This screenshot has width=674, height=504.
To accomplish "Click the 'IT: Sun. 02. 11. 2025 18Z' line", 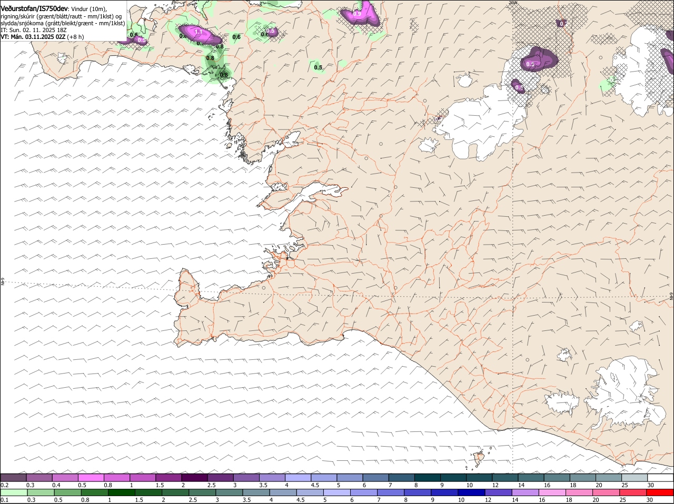I will (x=33, y=30).
